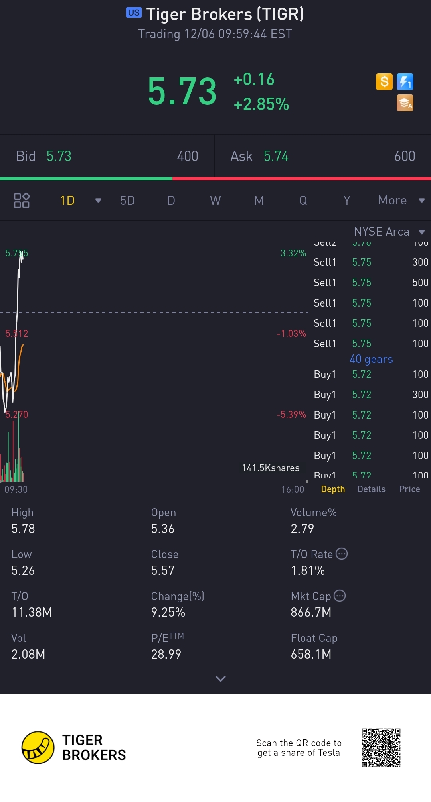Screen dimensions: 431x802
Task: Open the chart layout grid icon
Action: click(22, 200)
